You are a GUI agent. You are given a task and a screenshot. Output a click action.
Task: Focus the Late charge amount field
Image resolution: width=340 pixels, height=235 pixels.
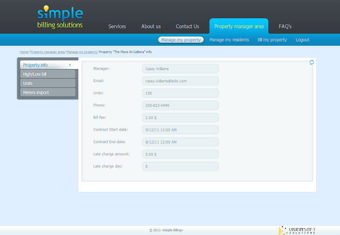[x=180, y=154]
